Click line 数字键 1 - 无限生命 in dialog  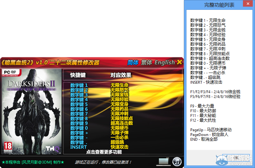(208, 20)
